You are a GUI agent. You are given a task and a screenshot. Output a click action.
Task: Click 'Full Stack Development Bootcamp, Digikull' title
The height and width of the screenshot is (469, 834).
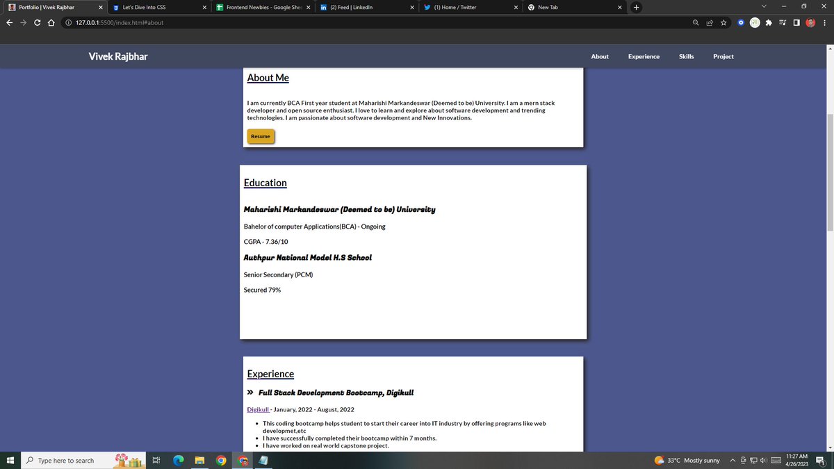[x=336, y=393]
